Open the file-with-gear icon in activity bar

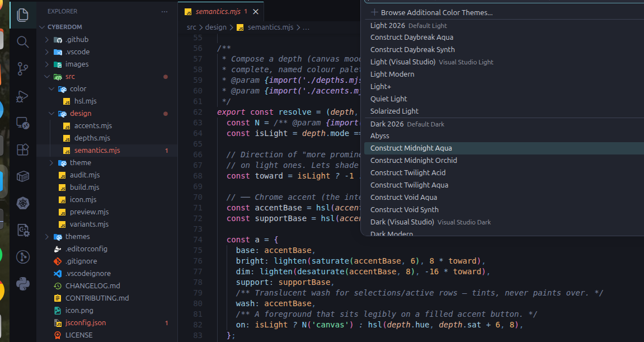point(22,230)
